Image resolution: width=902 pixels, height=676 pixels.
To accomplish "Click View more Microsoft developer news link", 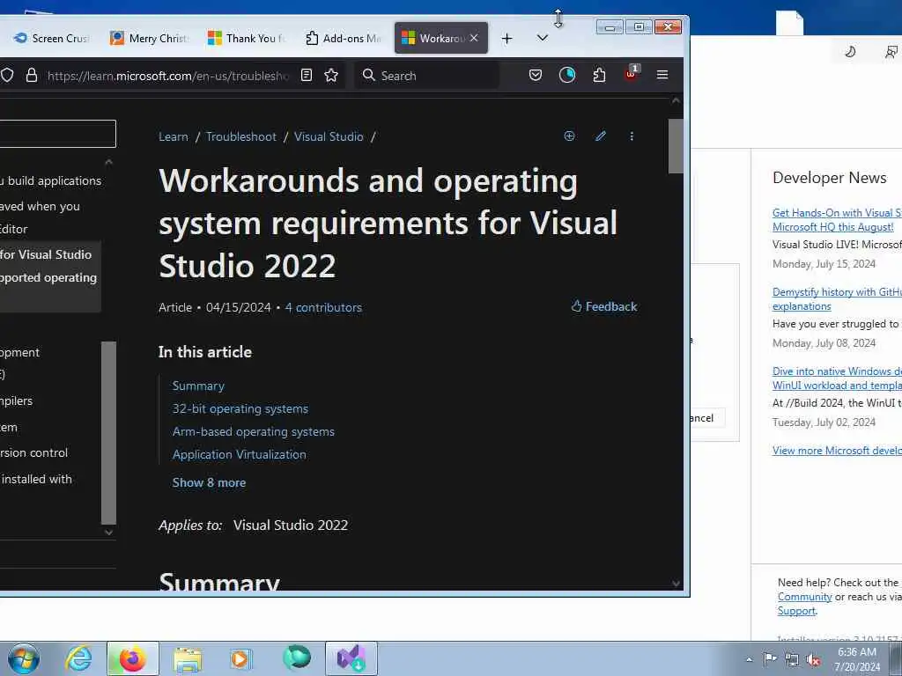I will [837, 451].
